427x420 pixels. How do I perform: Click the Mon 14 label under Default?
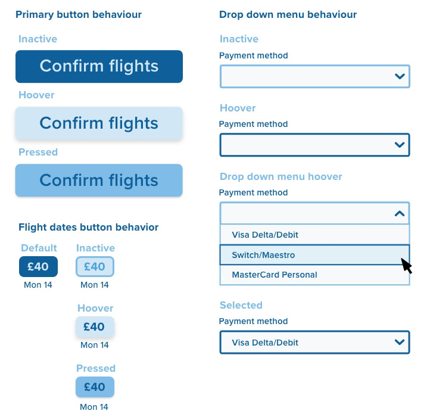(38, 285)
